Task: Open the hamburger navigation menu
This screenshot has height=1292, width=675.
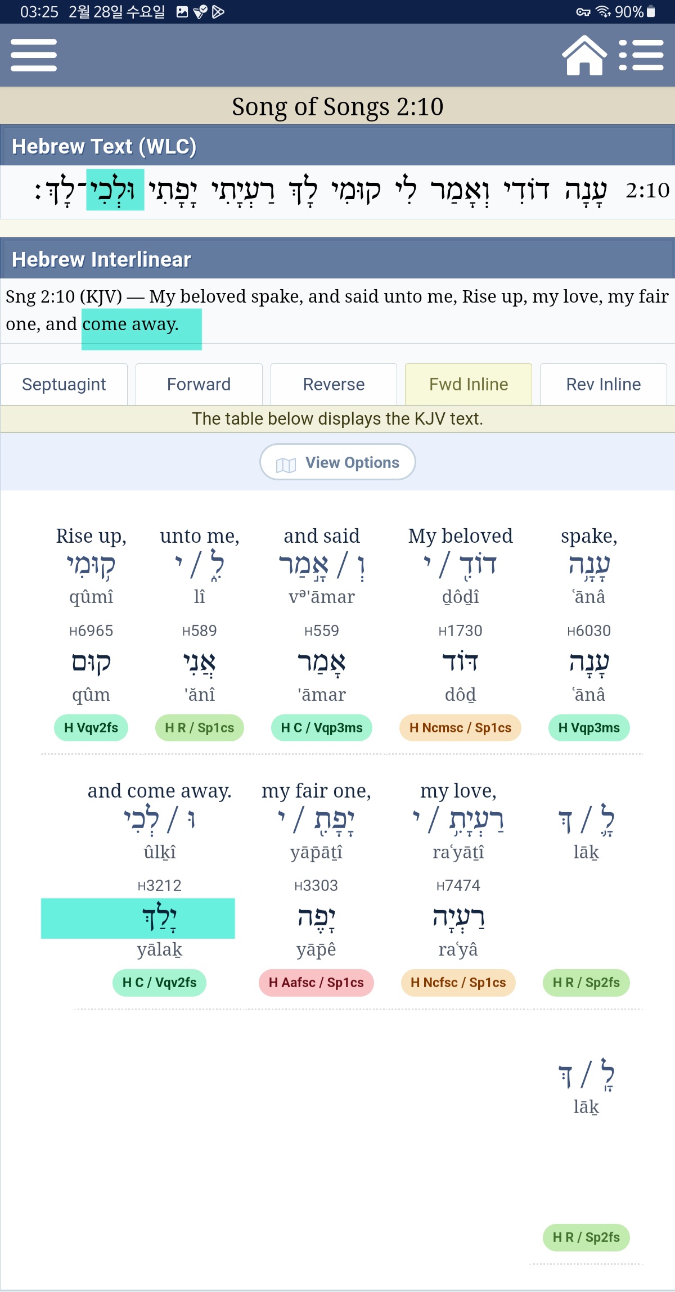Action: 34,55
